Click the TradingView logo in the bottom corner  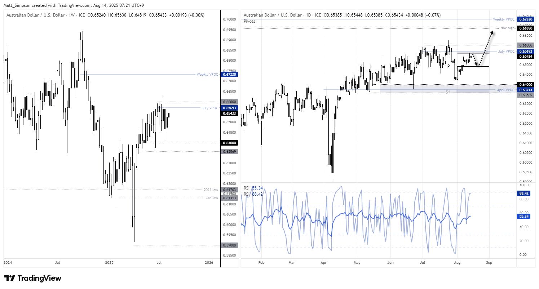[33, 278]
